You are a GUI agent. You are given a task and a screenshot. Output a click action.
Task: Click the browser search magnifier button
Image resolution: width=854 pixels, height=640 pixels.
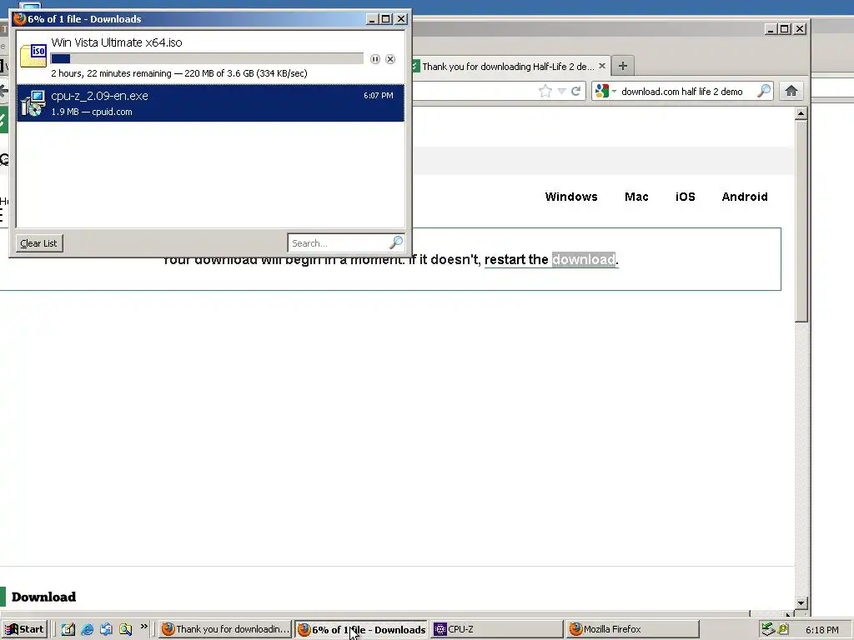pos(764,91)
